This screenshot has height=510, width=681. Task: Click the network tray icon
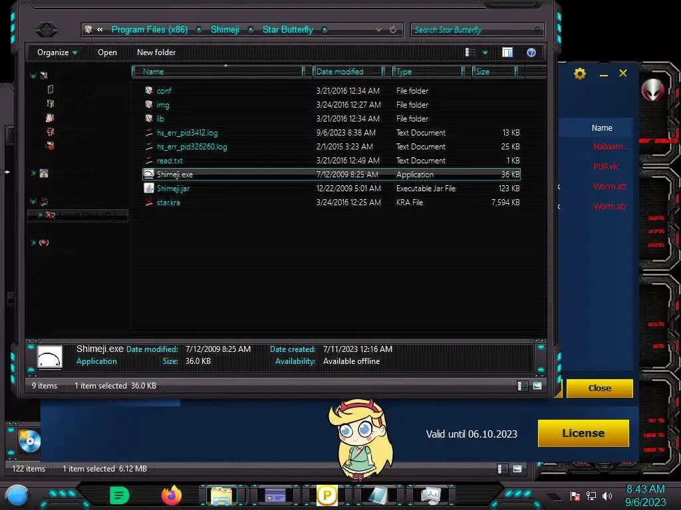coord(591,495)
